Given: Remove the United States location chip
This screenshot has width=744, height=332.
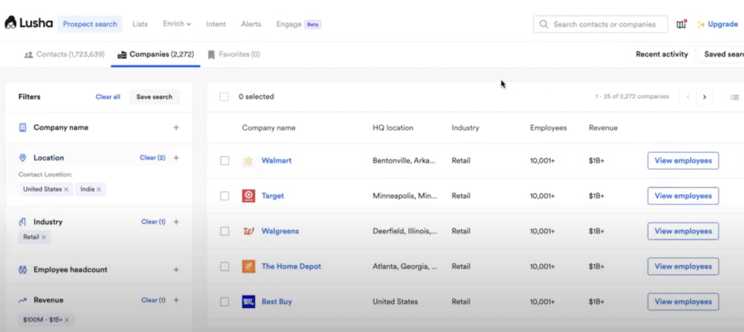Looking at the screenshot, I should (66, 189).
